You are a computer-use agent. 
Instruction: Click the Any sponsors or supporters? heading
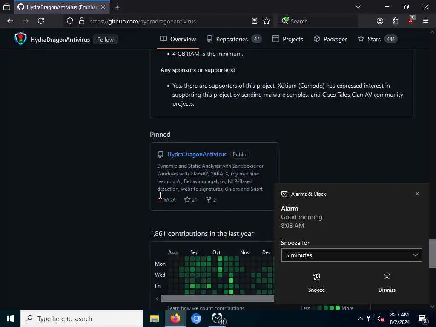coord(198,70)
